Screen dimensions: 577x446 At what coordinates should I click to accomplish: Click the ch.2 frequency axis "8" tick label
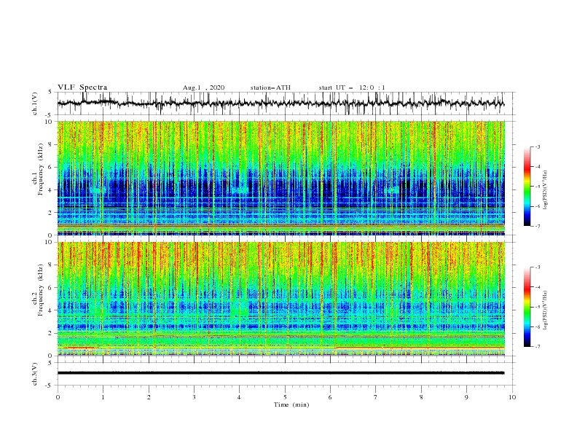pyautogui.click(x=52, y=265)
